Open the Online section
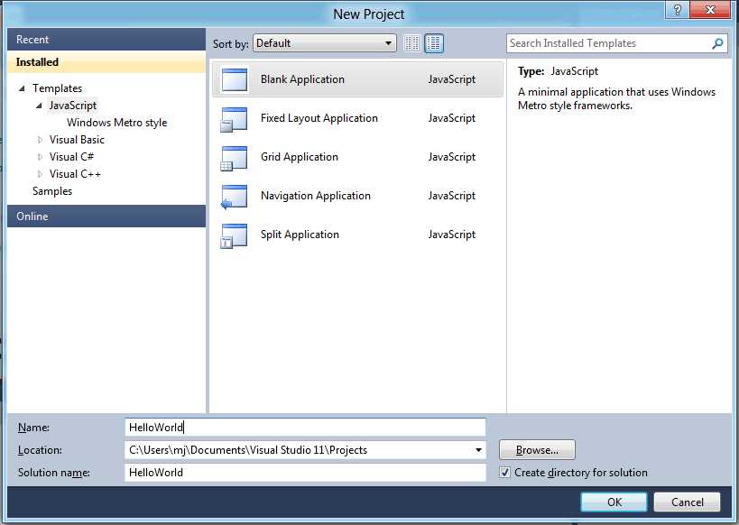 (x=106, y=216)
